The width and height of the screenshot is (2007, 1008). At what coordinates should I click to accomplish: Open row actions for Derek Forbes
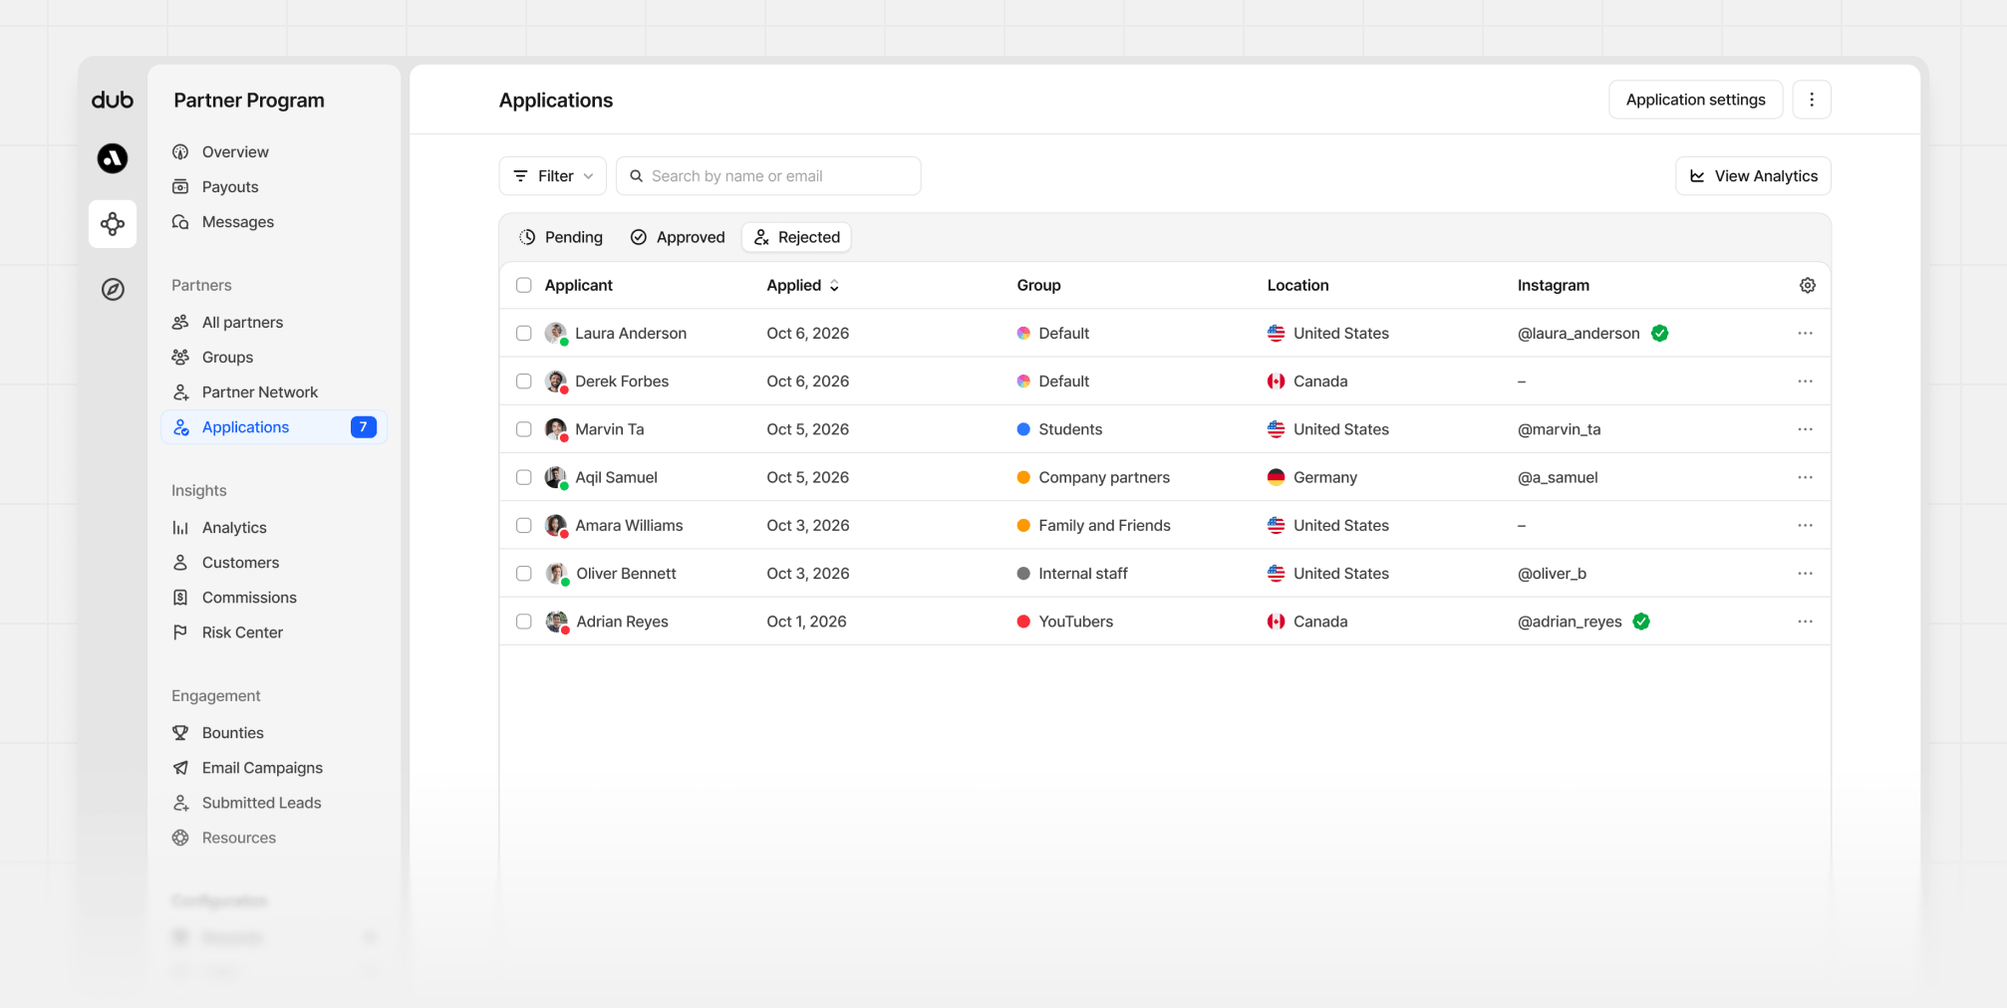[x=1805, y=381]
